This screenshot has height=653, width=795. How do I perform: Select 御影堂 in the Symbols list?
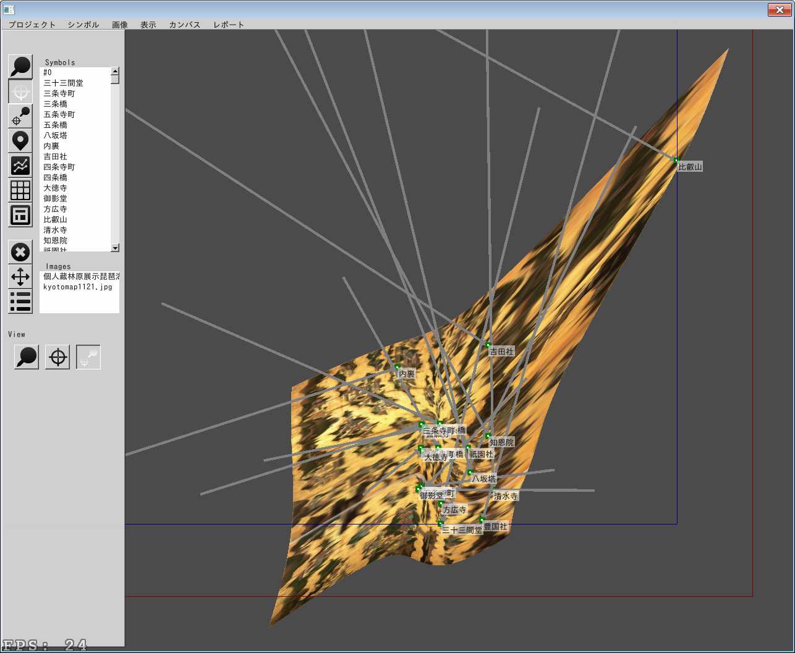[75, 198]
